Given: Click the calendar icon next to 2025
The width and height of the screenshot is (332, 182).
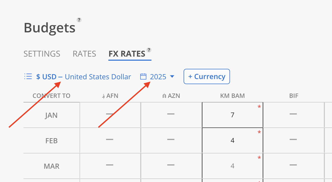Looking at the screenshot, I should (144, 76).
